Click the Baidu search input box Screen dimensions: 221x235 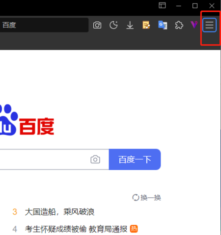point(55,159)
